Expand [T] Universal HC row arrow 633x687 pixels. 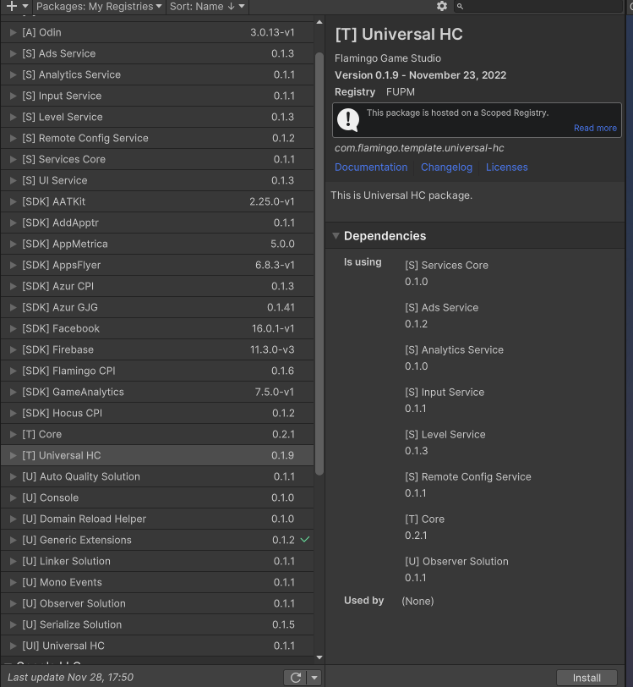(x=14, y=455)
